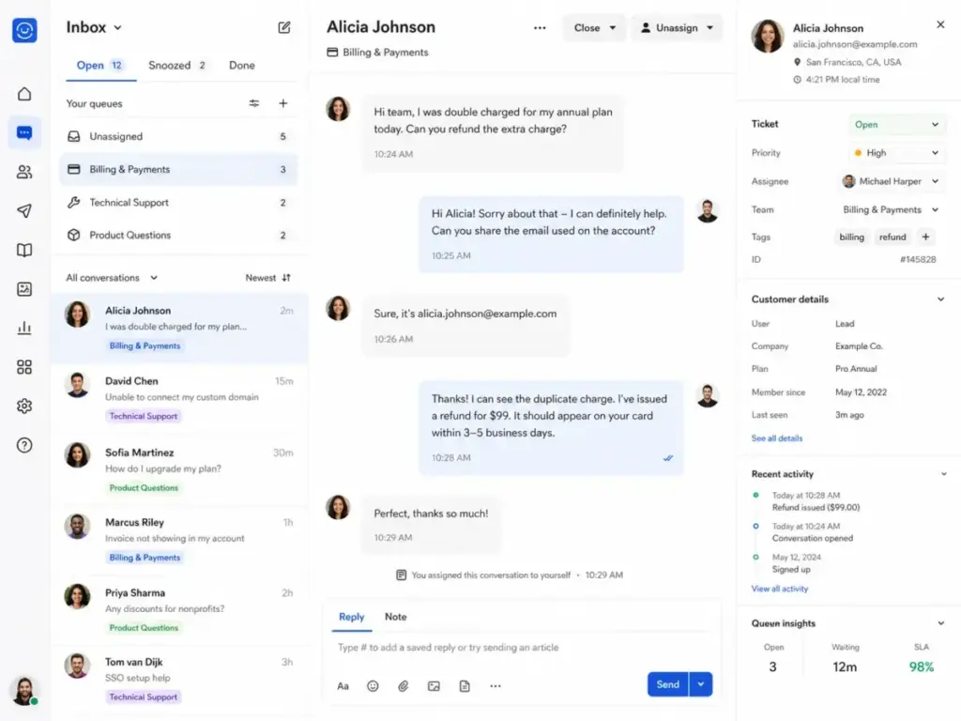The width and height of the screenshot is (961, 721).
Task: Switch to the Open tab
Action: click(x=100, y=66)
